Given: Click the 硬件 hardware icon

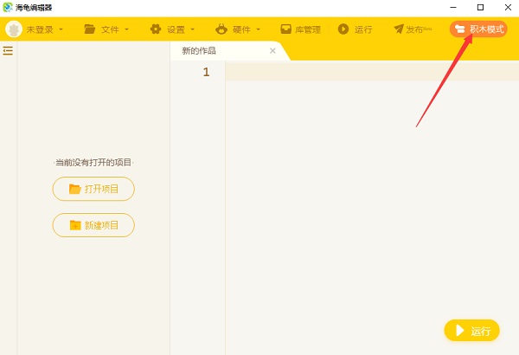Looking at the screenshot, I should point(221,29).
